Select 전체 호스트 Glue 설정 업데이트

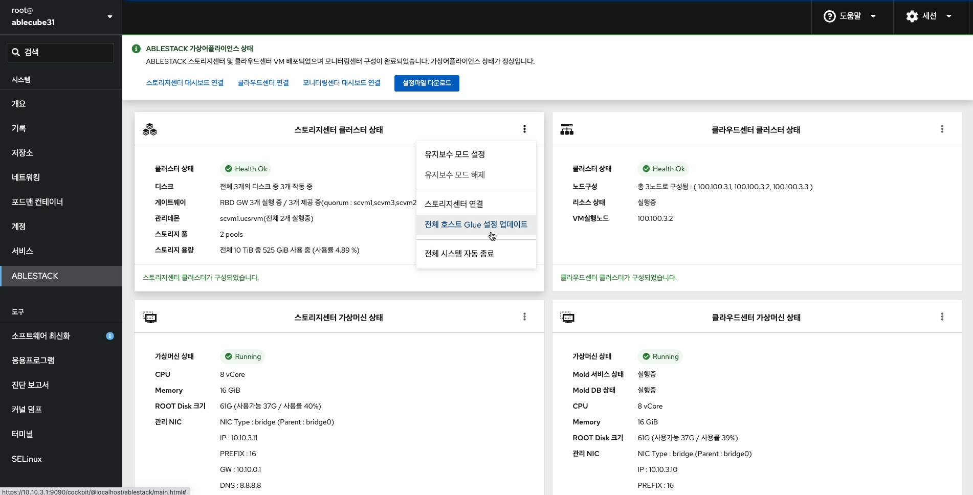click(476, 224)
